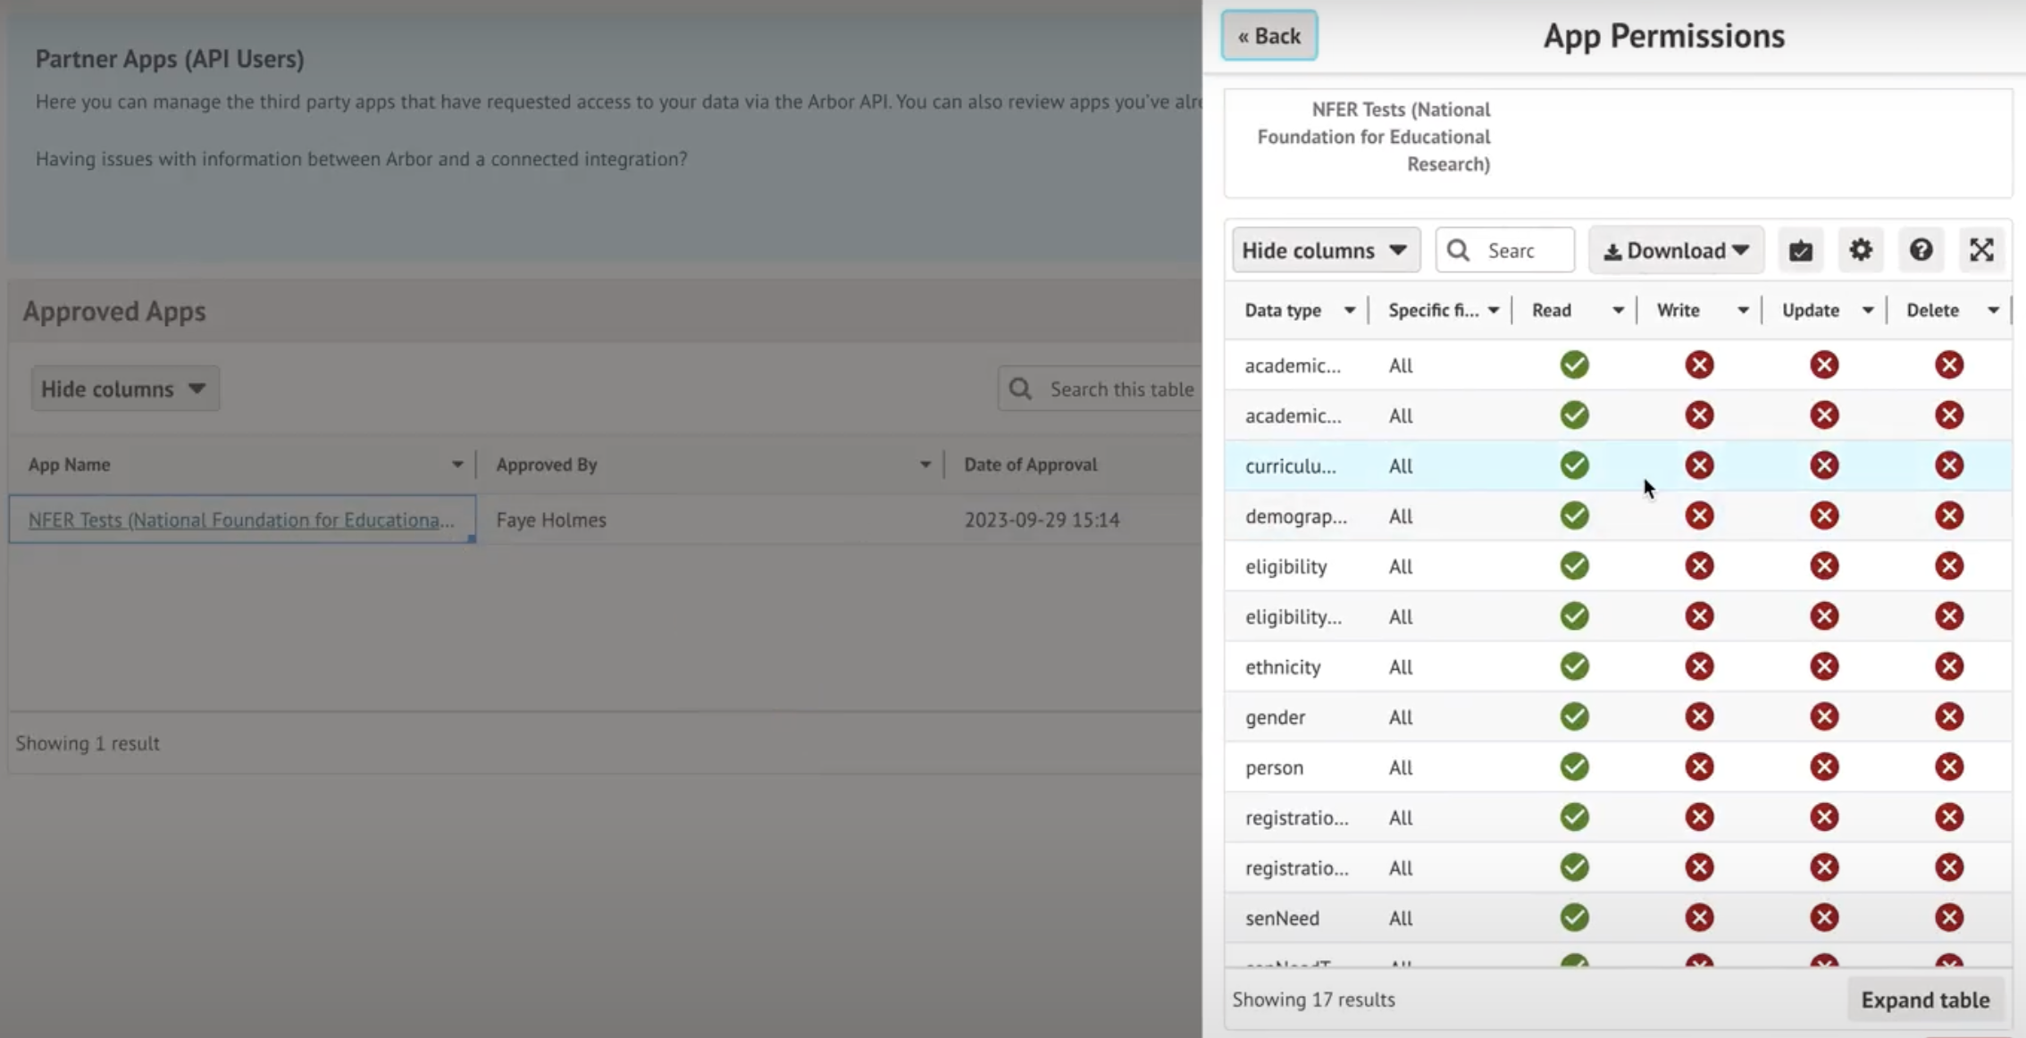2026x1038 pixels.
Task: Focus the Search this table field
Action: pyautogui.click(x=1121, y=389)
